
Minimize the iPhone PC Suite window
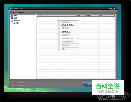110,9
